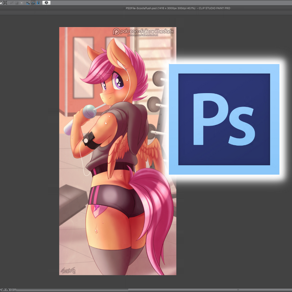Click the horizontal scrollbar left arrow
This screenshot has width=292, height=292.
click(x=15, y=290)
